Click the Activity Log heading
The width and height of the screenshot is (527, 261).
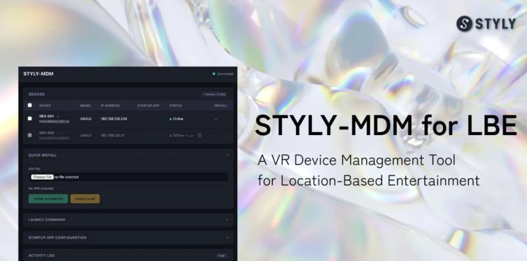pos(41,256)
